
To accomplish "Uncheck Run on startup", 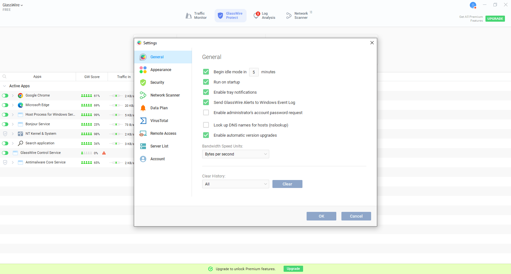I will coord(206,82).
